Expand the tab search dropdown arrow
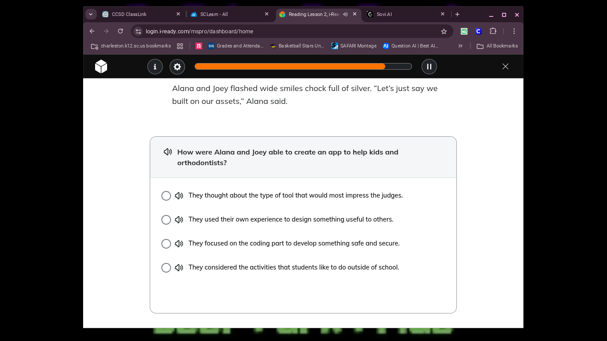 91,14
